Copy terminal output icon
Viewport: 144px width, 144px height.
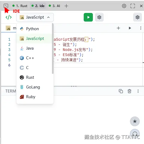pos(121,91)
